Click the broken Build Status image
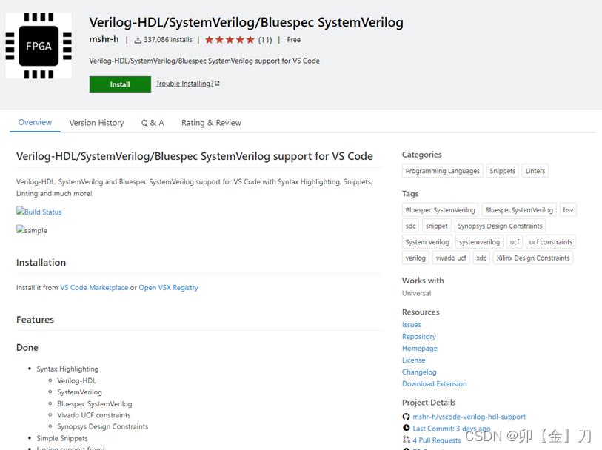The image size is (602, 450). (20, 211)
